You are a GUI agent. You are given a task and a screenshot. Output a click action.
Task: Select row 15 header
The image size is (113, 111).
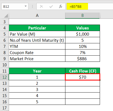tap(5, 95)
